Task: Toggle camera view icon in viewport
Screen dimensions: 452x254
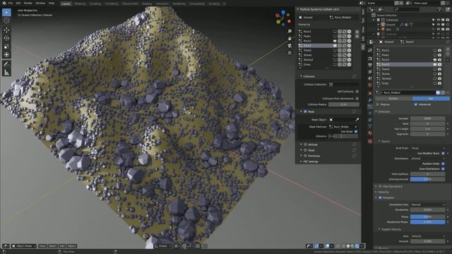Action: [x=290, y=46]
